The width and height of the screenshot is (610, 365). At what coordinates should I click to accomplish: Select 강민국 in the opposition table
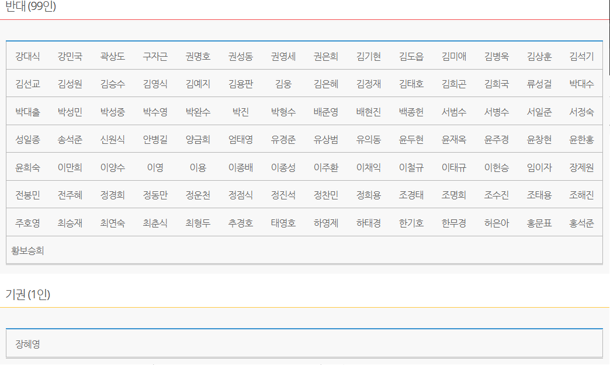pyautogui.click(x=70, y=57)
